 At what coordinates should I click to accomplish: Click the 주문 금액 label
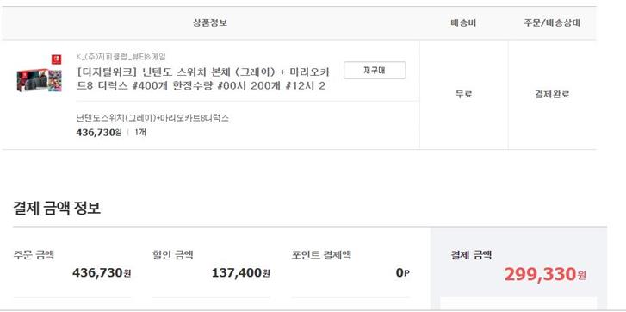coord(34,254)
